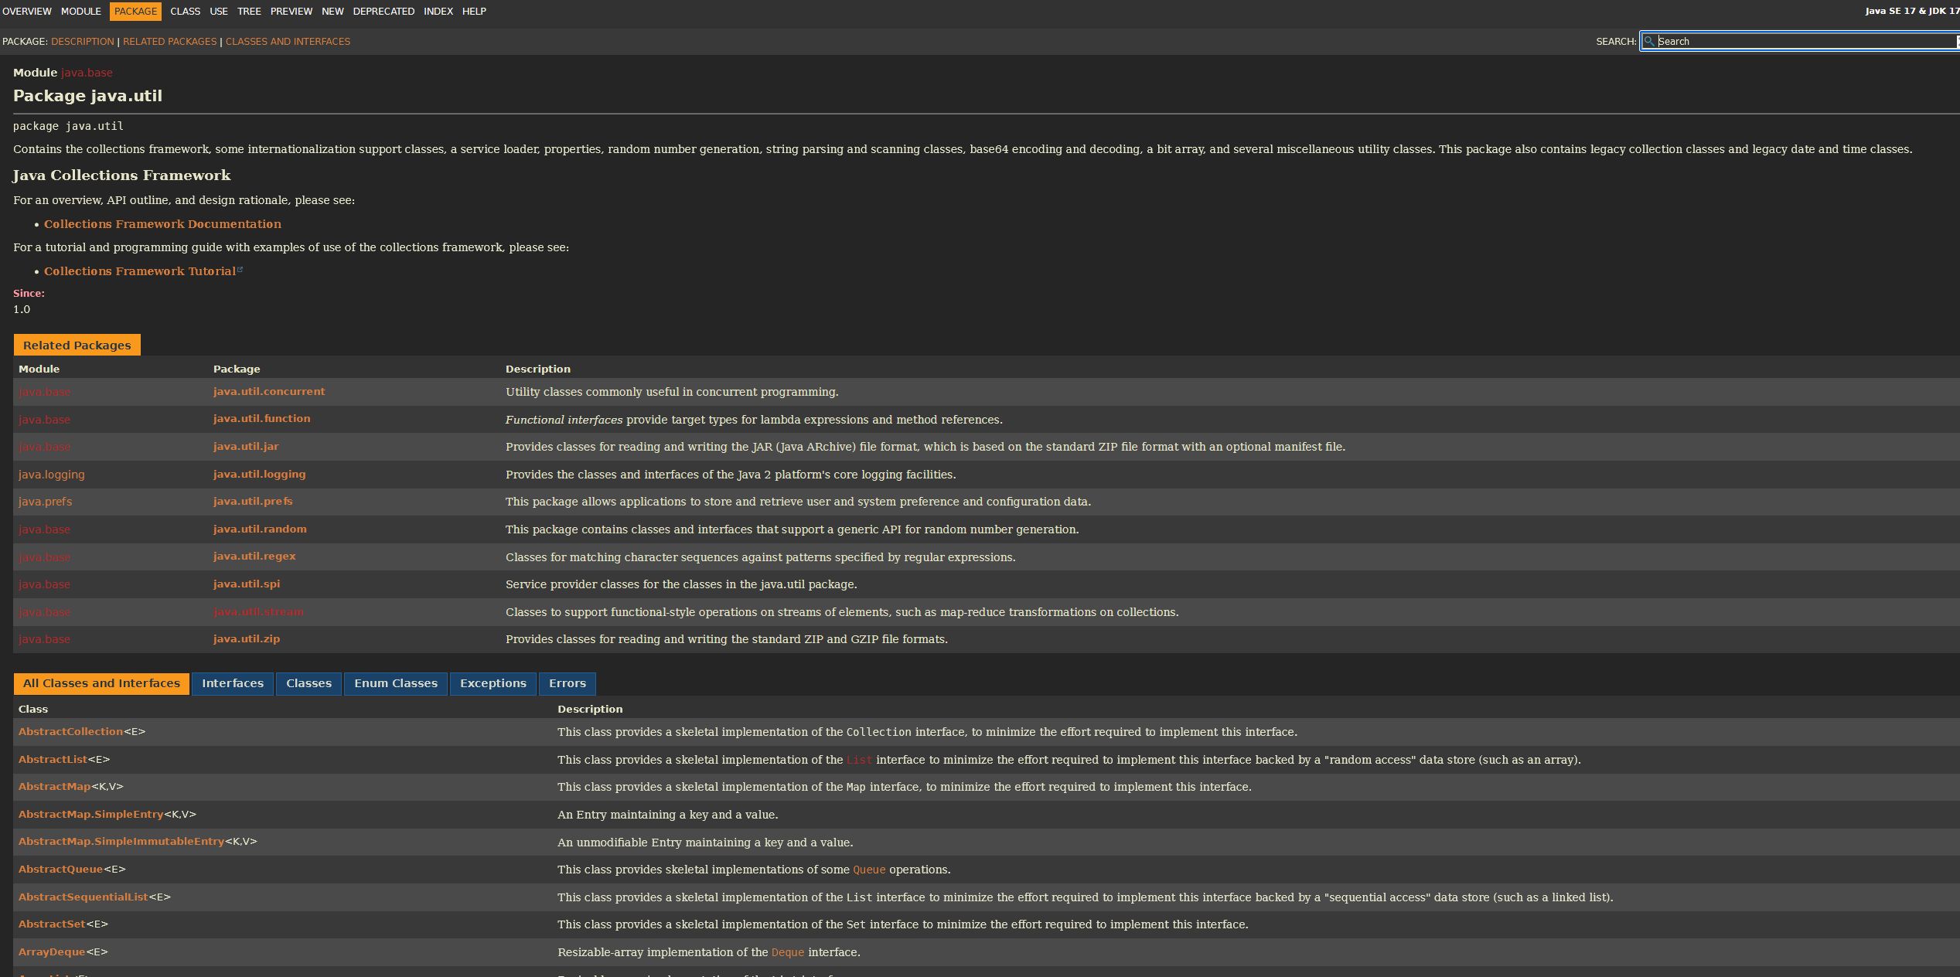Select the All Classes and Interfaces tab
Viewport: 1960px width, 977px height.
[101, 683]
